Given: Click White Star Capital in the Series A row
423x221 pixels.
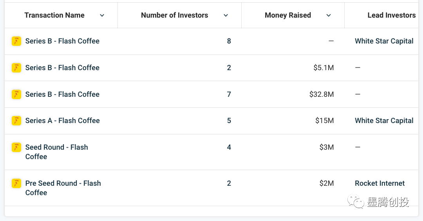Looking at the screenshot, I should click(384, 121).
